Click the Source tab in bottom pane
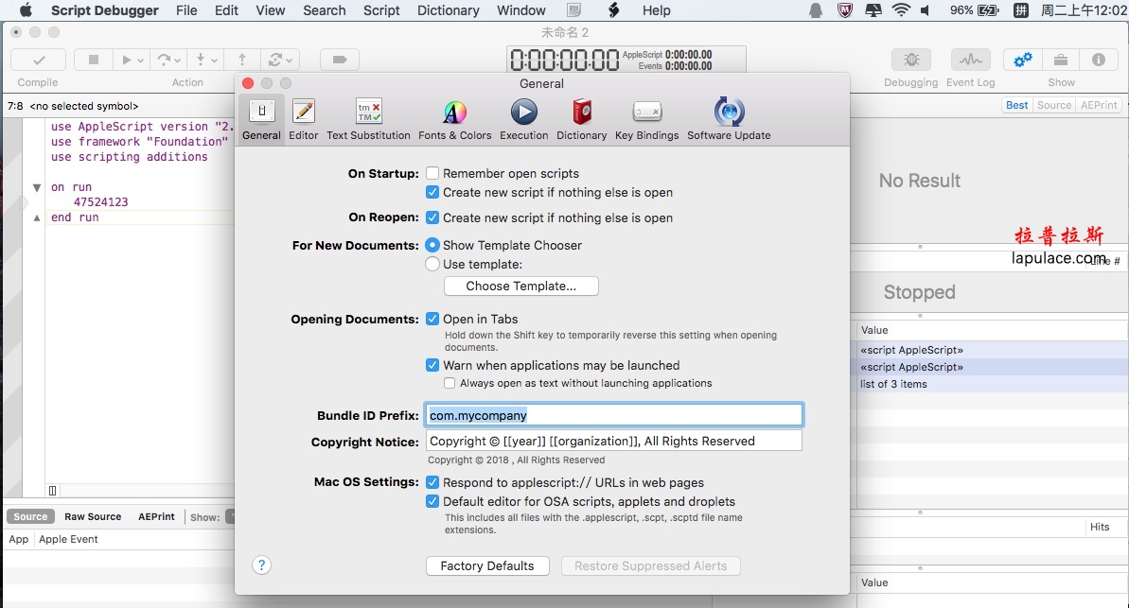This screenshot has width=1129, height=608. 30,516
